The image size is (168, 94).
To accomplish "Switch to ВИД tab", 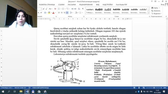I will coord(98,5).
